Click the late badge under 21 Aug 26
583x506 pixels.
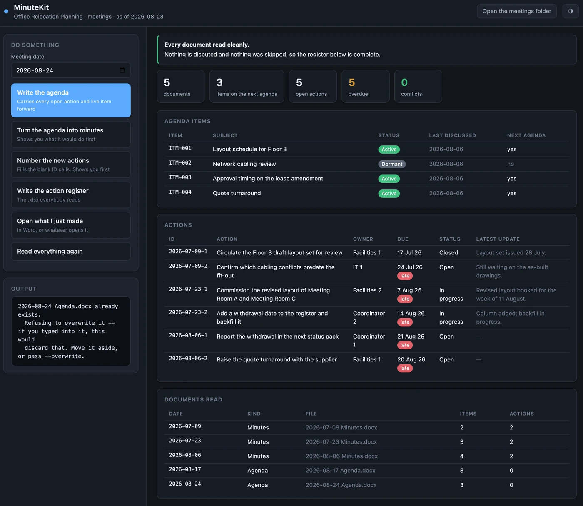[x=405, y=345]
